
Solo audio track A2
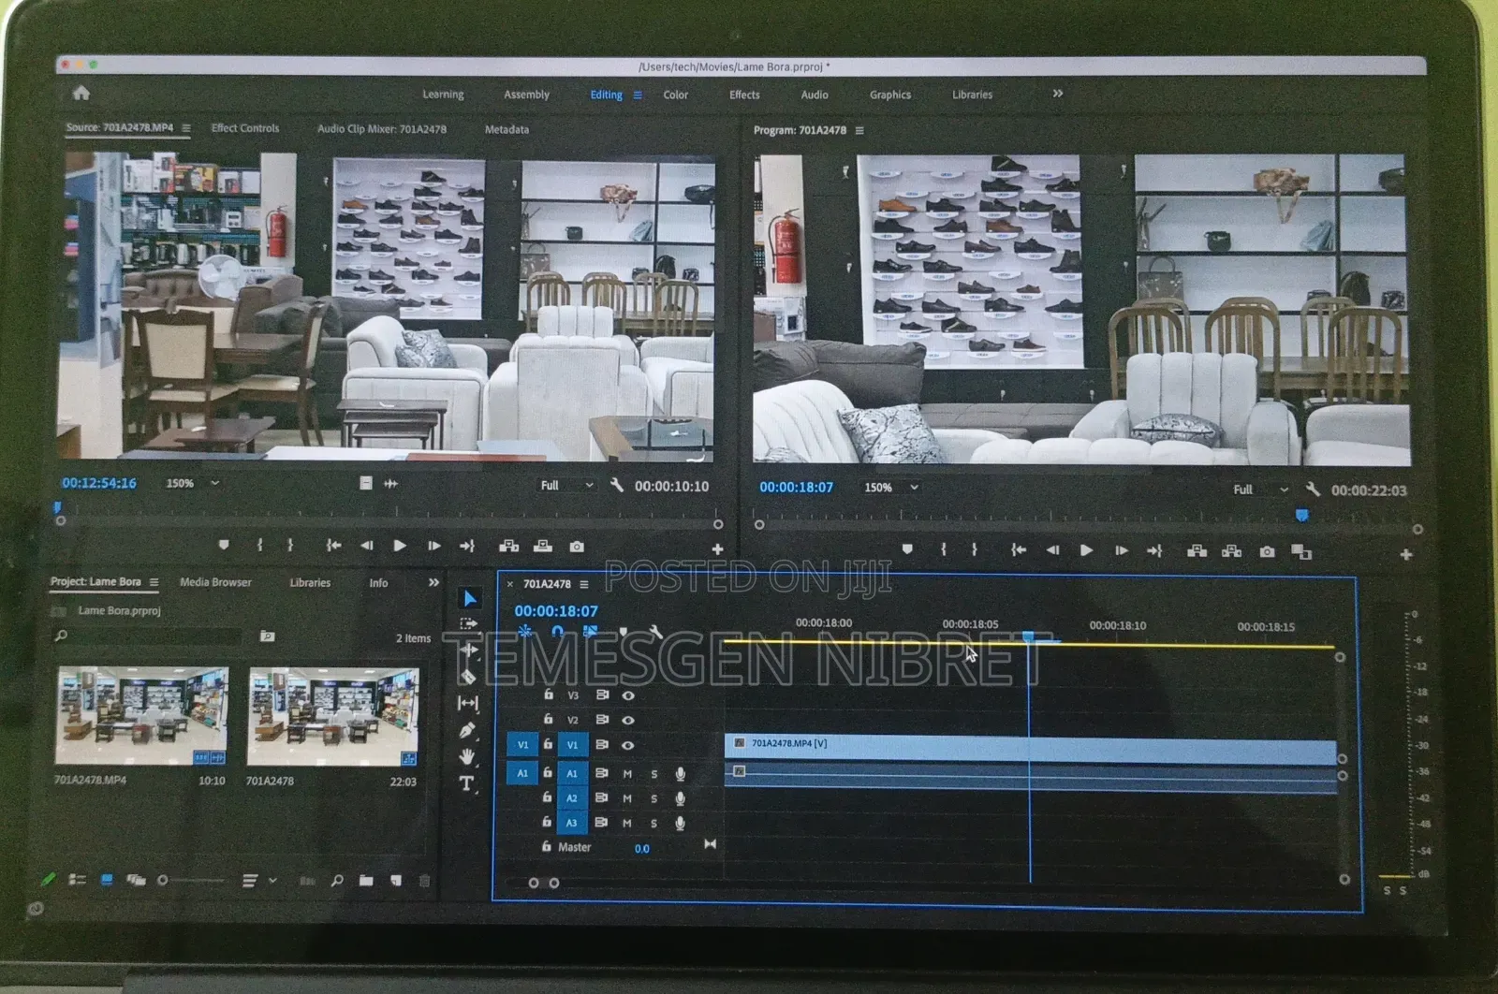654,798
